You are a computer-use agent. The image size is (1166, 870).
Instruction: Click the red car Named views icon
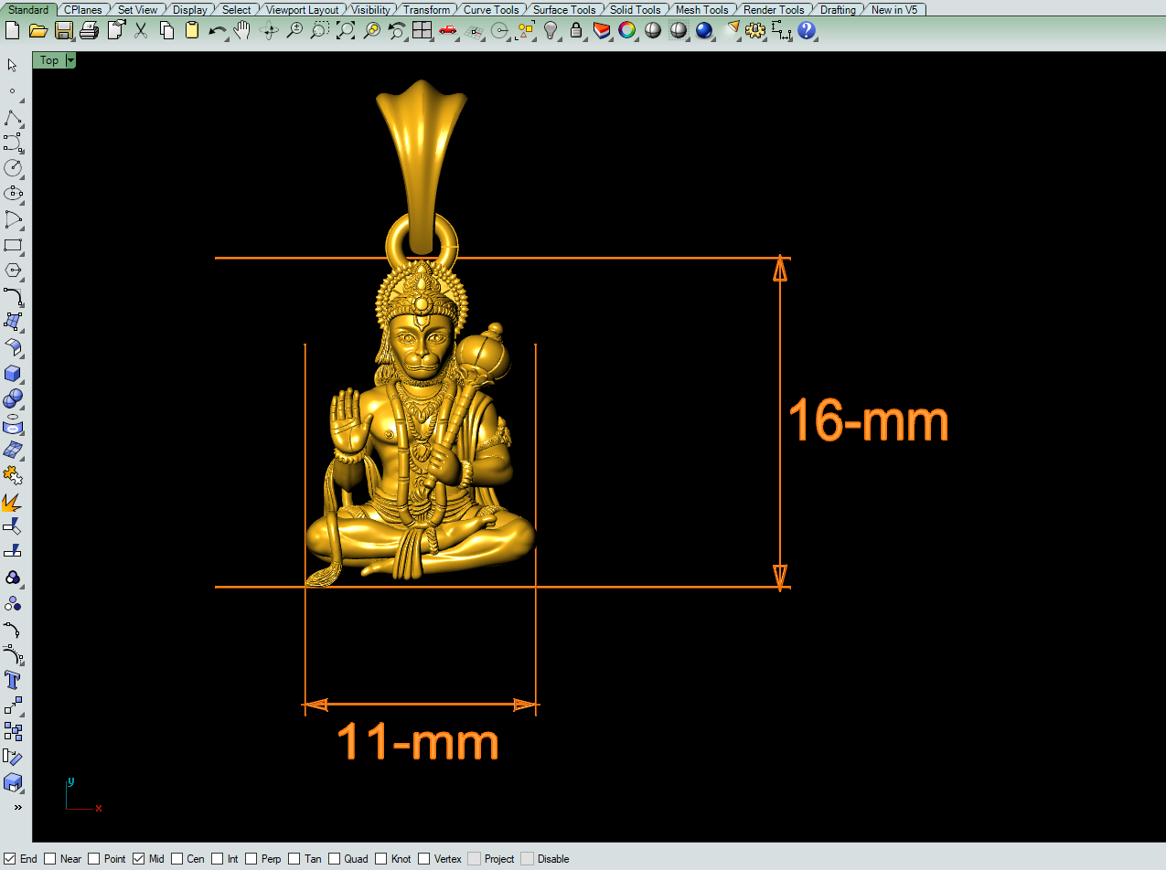coord(447,31)
